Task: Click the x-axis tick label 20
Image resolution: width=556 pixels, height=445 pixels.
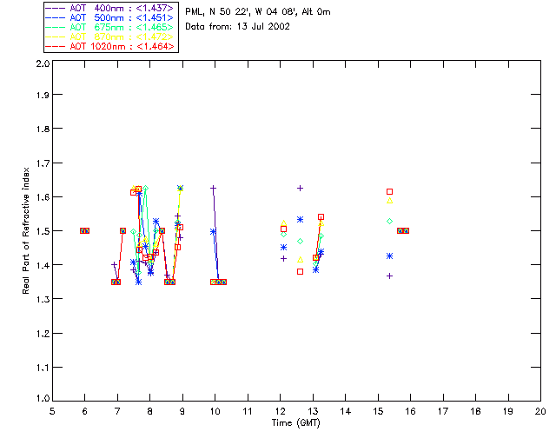Action: [540, 412]
